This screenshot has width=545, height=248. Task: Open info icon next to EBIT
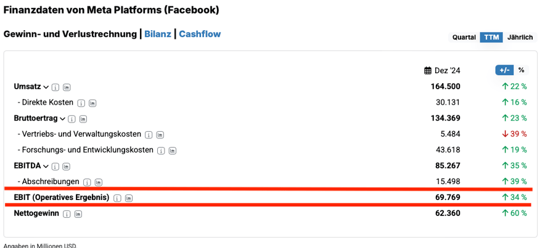coord(118,198)
